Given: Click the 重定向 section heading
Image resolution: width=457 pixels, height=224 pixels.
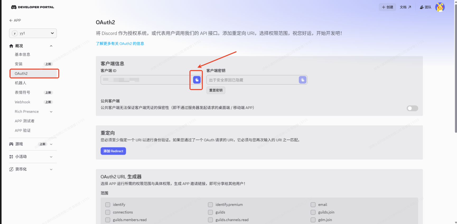Looking at the screenshot, I should pos(108,133).
